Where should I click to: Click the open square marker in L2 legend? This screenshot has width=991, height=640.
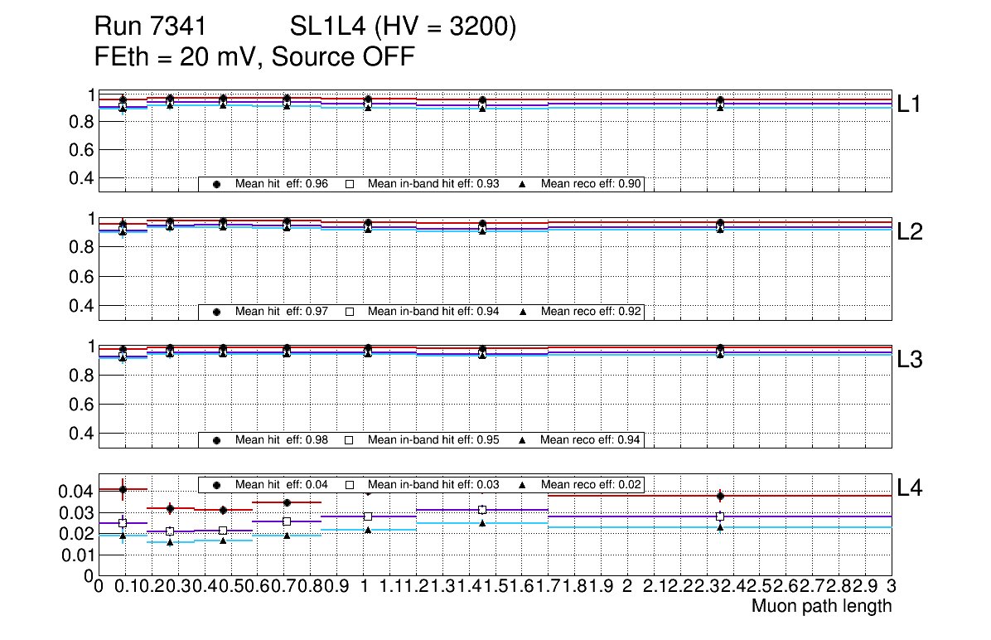tap(349, 312)
